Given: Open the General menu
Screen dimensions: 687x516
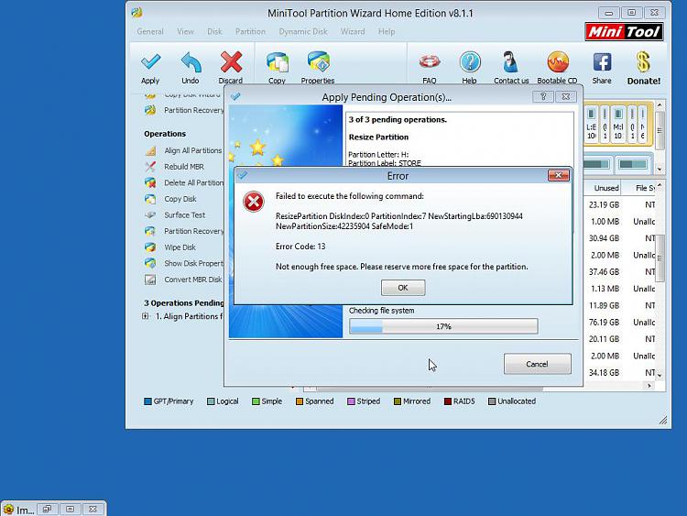Looking at the screenshot, I should pos(150,31).
